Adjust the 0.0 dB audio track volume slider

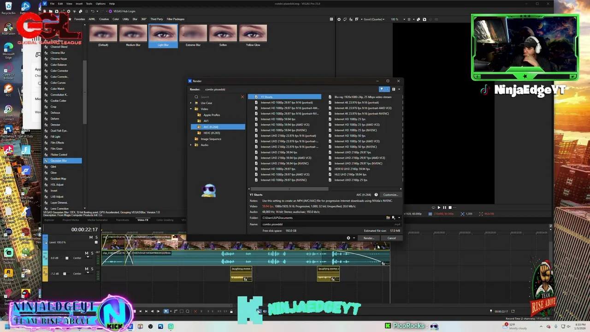pyautogui.click(x=66, y=258)
